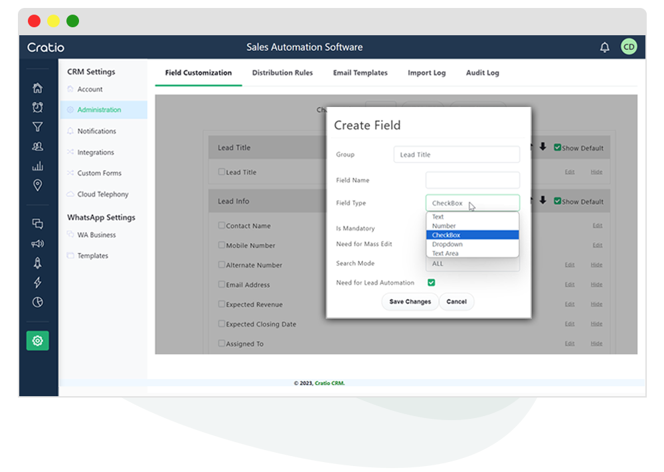
Task: Open the megaphone campaigns icon
Action: coord(38,244)
